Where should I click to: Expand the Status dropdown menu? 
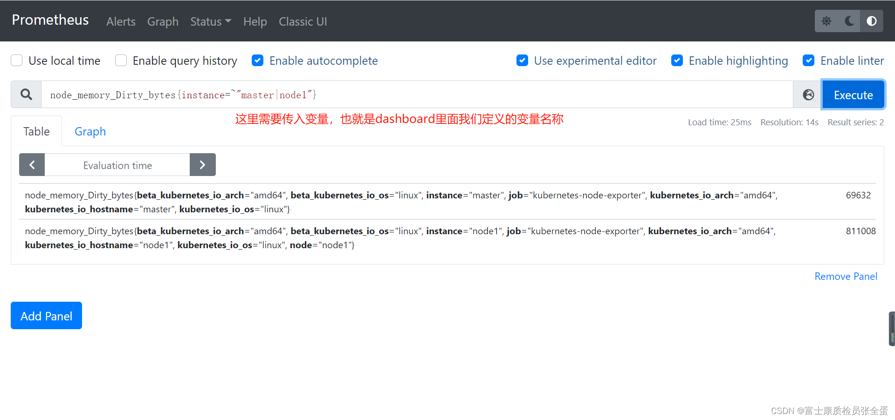211,21
